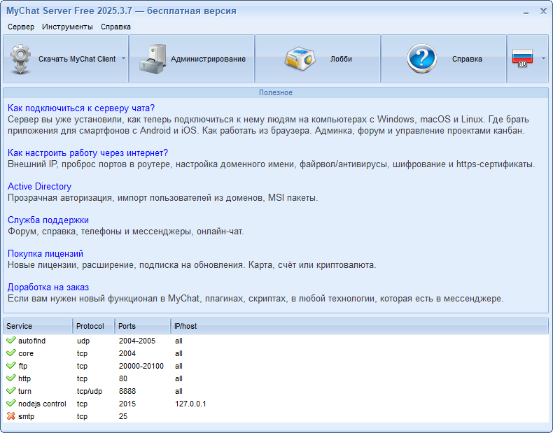Click the Справка toolbar button label
The height and width of the screenshot is (433, 553).
click(x=467, y=59)
